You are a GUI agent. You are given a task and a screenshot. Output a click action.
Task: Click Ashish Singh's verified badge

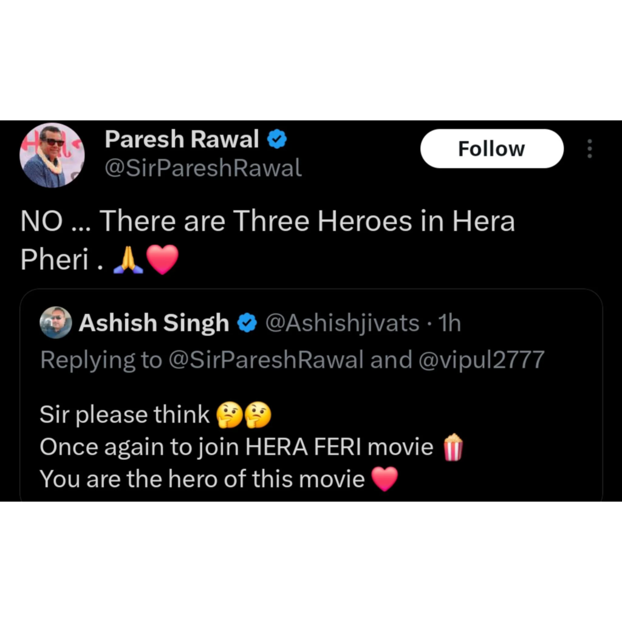point(247,323)
